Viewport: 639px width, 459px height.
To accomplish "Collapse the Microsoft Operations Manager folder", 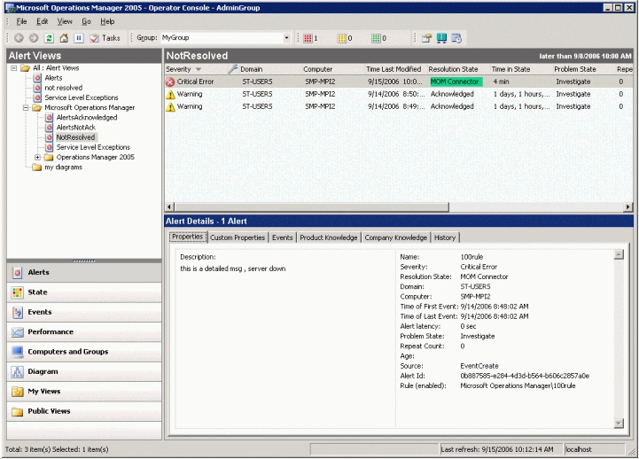I will click(x=26, y=107).
